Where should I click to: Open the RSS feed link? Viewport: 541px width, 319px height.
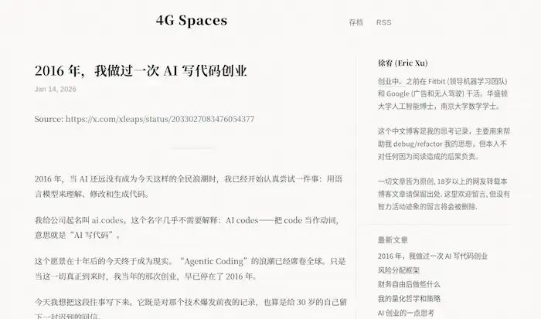click(383, 22)
